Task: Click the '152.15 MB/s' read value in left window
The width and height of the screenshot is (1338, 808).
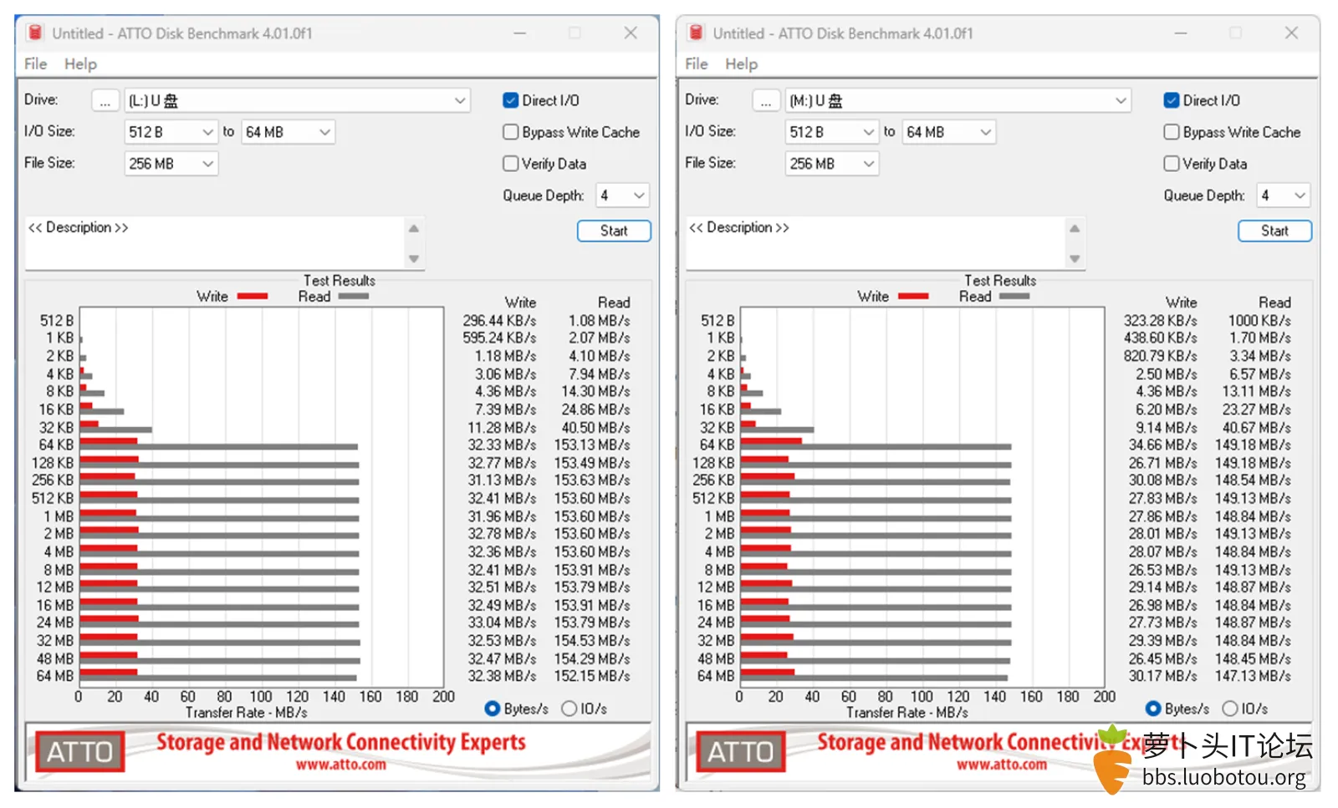Action: point(592,676)
